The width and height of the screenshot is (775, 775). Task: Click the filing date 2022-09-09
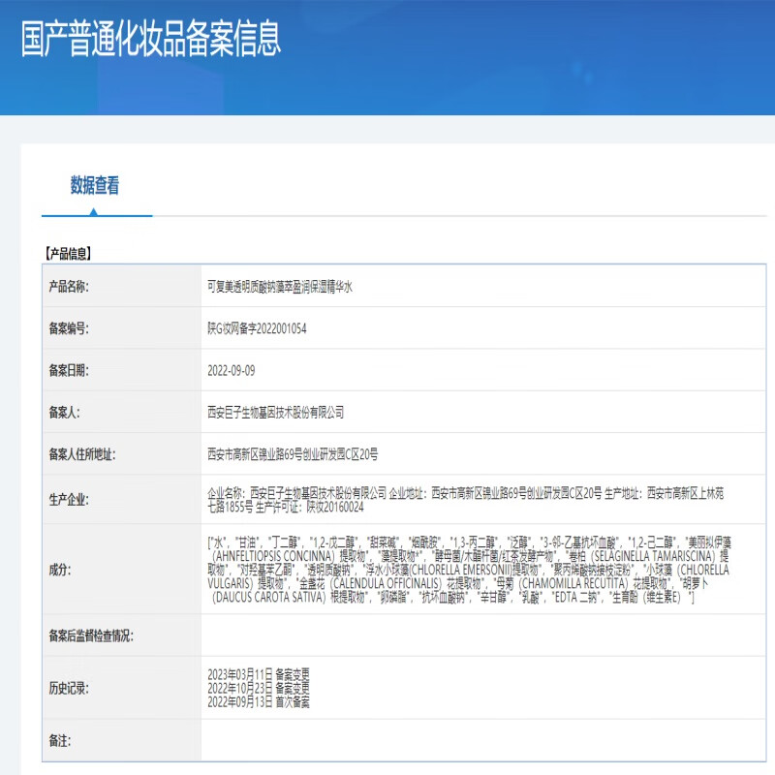pos(232,370)
